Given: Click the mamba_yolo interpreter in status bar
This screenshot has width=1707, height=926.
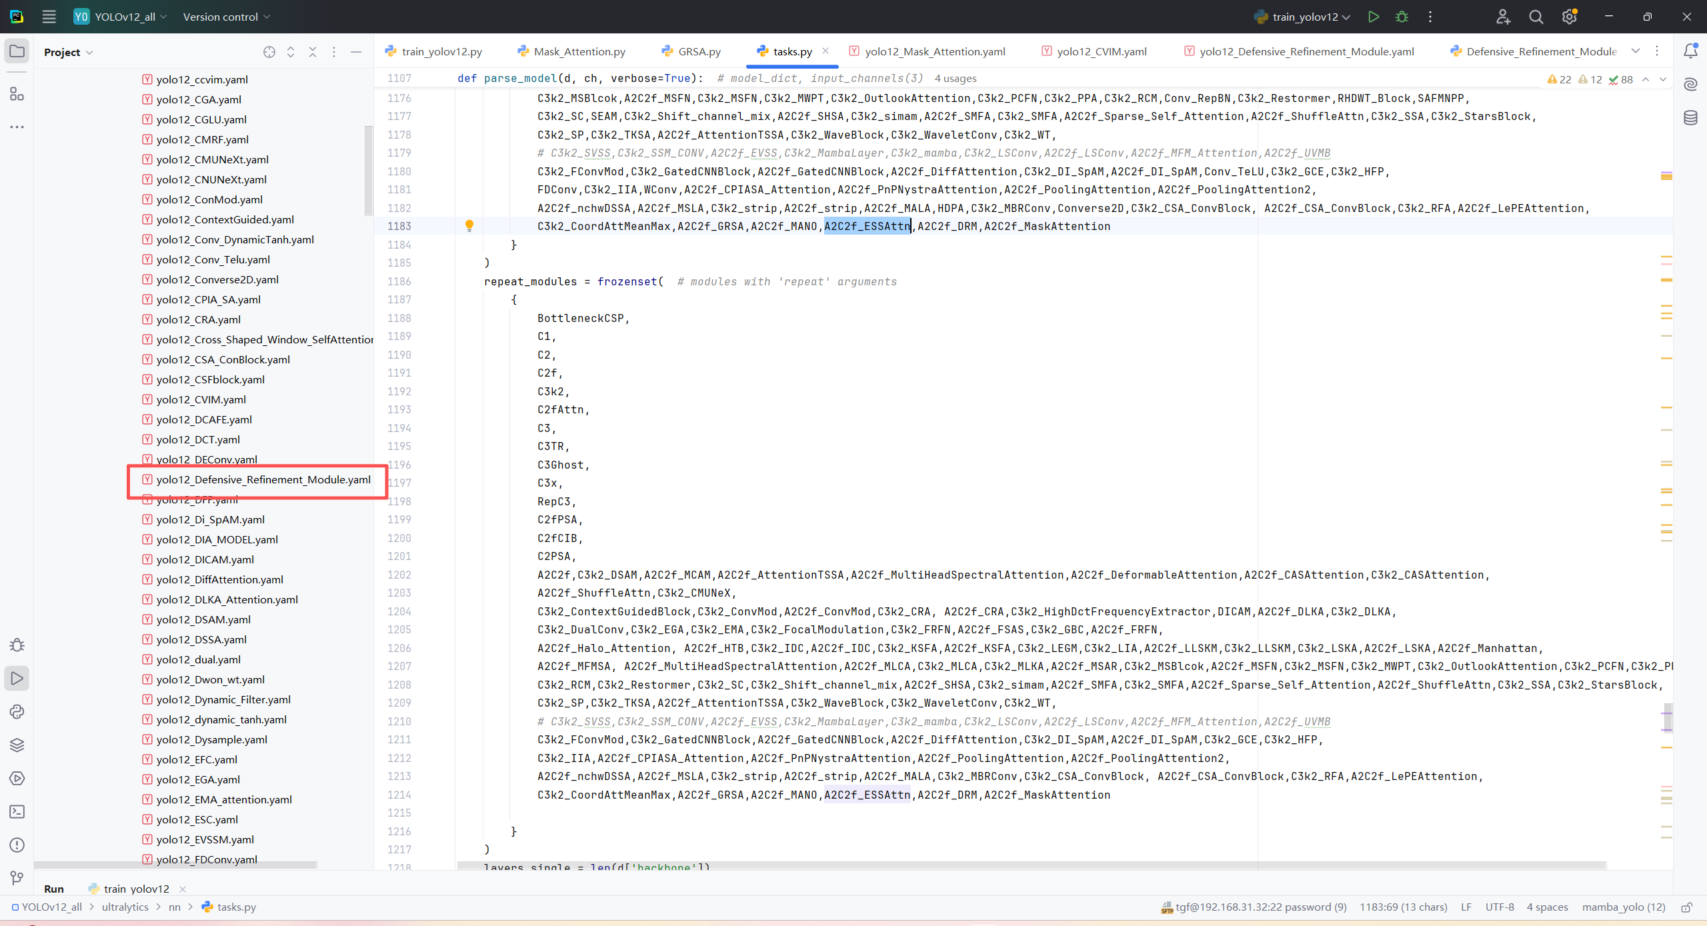Looking at the screenshot, I should (1623, 907).
